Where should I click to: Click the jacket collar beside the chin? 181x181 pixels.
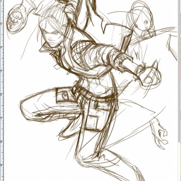click(x=45, y=48)
